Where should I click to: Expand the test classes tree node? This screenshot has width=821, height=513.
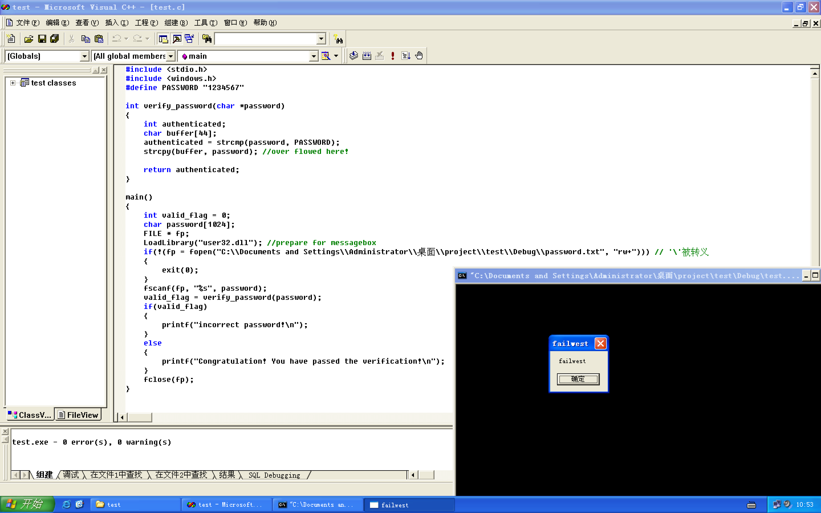[x=13, y=83]
